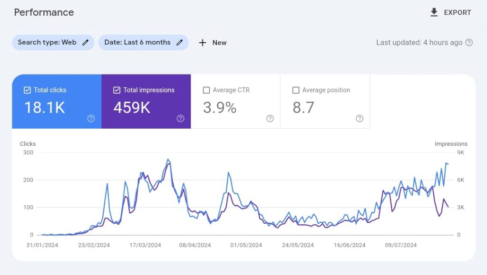Screen dimensions: 487x275
Task: Open help icon beside Last updated text
Action: pos(469,42)
